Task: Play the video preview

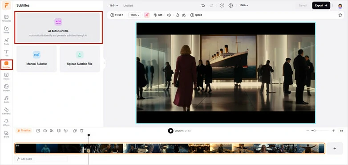Action: click(170, 131)
